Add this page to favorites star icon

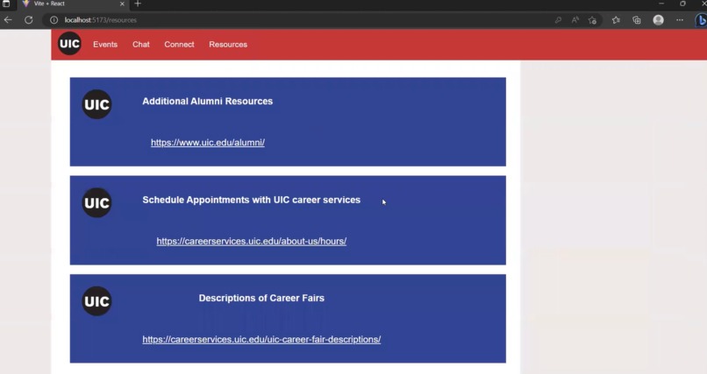tap(592, 20)
